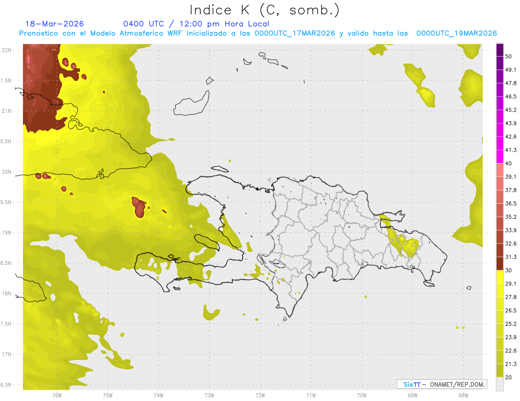Click the '17N' latitude label
This screenshot has height=401, width=520.
[x=6, y=354]
